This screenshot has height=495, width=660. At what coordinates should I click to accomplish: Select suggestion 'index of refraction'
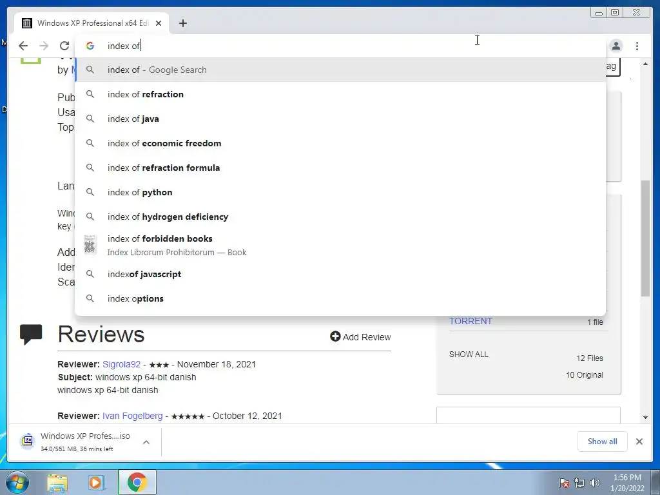point(340,94)
